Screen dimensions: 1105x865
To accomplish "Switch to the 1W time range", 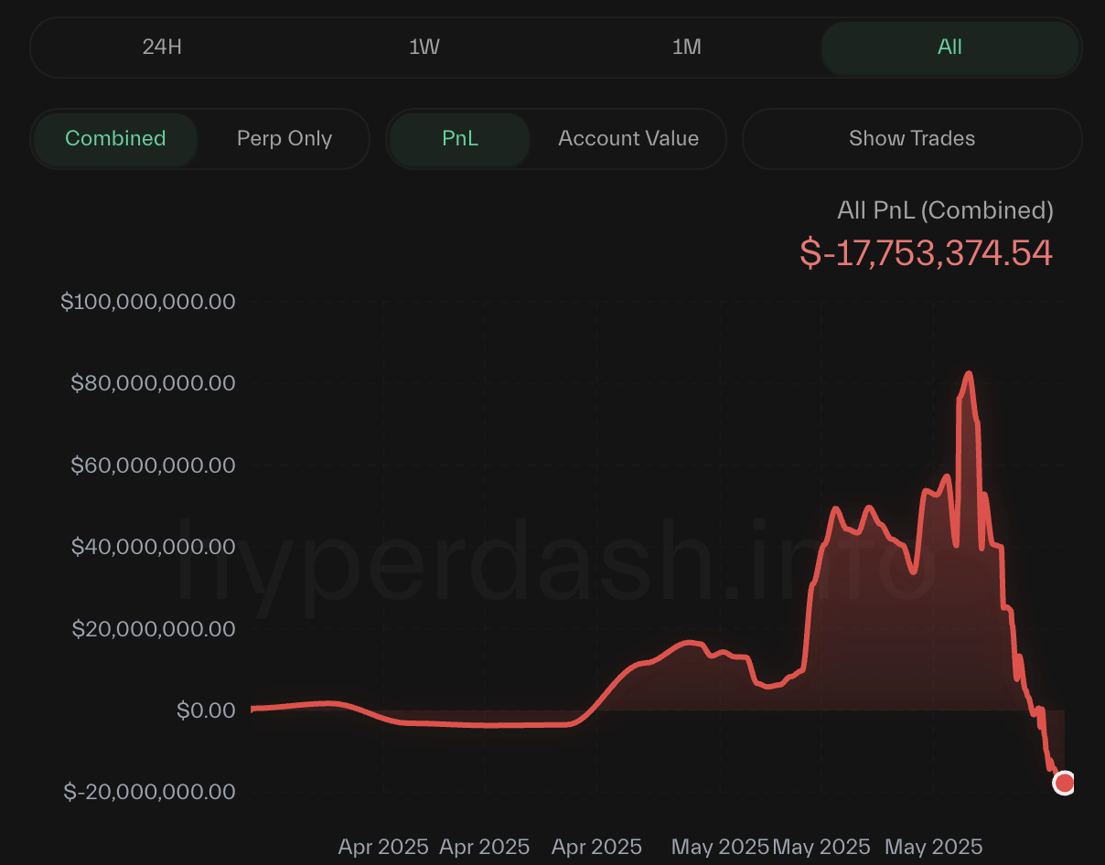I will coord(424,47).
